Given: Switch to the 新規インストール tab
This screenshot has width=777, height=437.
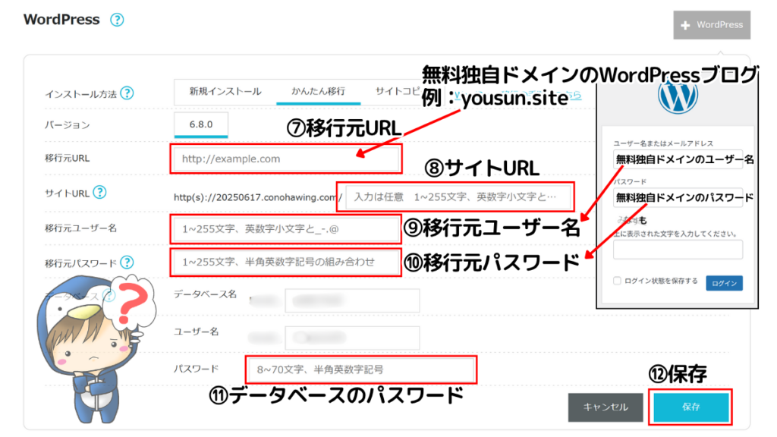Looking at the screenshot, I should 225,92.
